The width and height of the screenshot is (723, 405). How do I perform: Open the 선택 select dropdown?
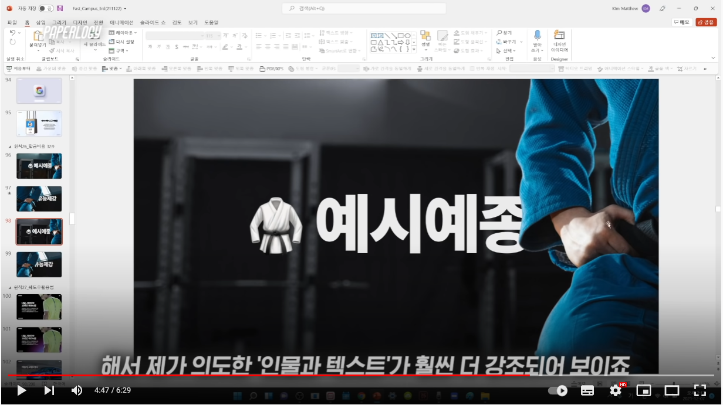point(506,50)
